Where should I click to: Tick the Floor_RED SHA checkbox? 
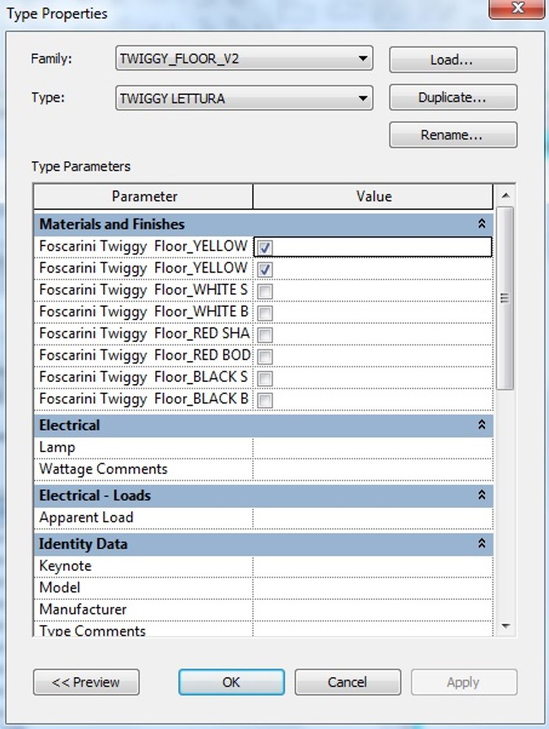pos(265,335)
